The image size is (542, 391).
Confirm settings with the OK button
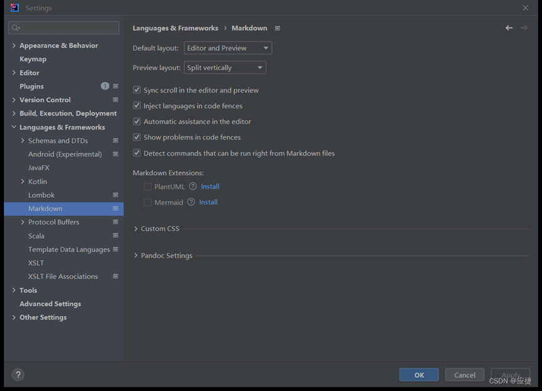pos(419,375)
